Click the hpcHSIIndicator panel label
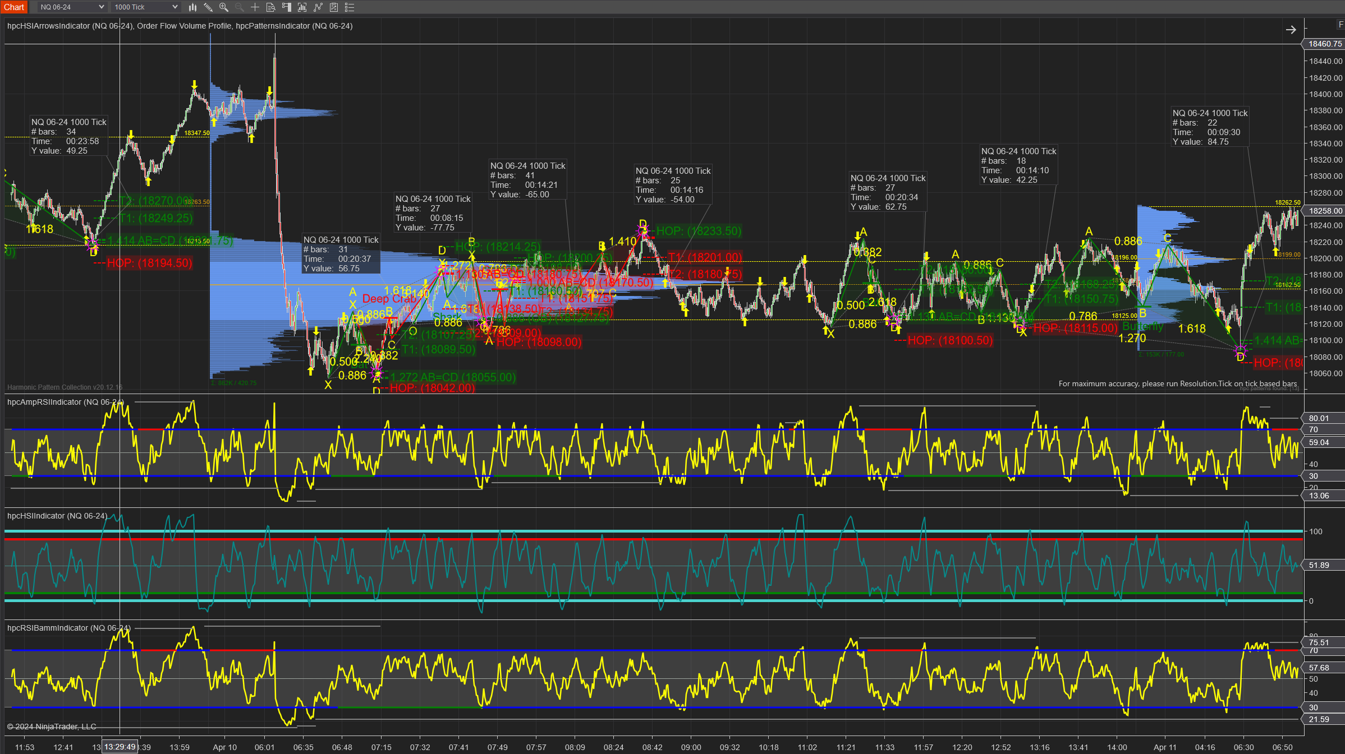Image resolution: width=1345 pixels, height=754 pixels. pyautogui.click(x=57, y=516)
